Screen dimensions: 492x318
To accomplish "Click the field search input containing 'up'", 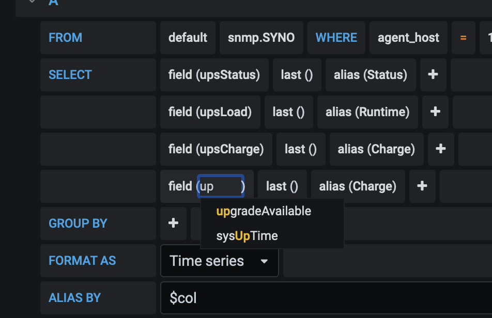I will coord(220,186).
